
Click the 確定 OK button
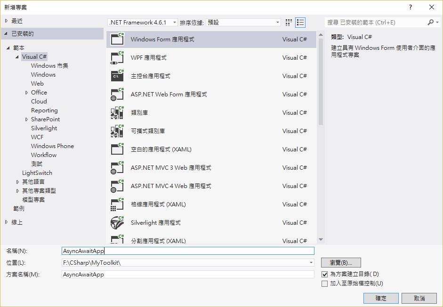(381, 298)
